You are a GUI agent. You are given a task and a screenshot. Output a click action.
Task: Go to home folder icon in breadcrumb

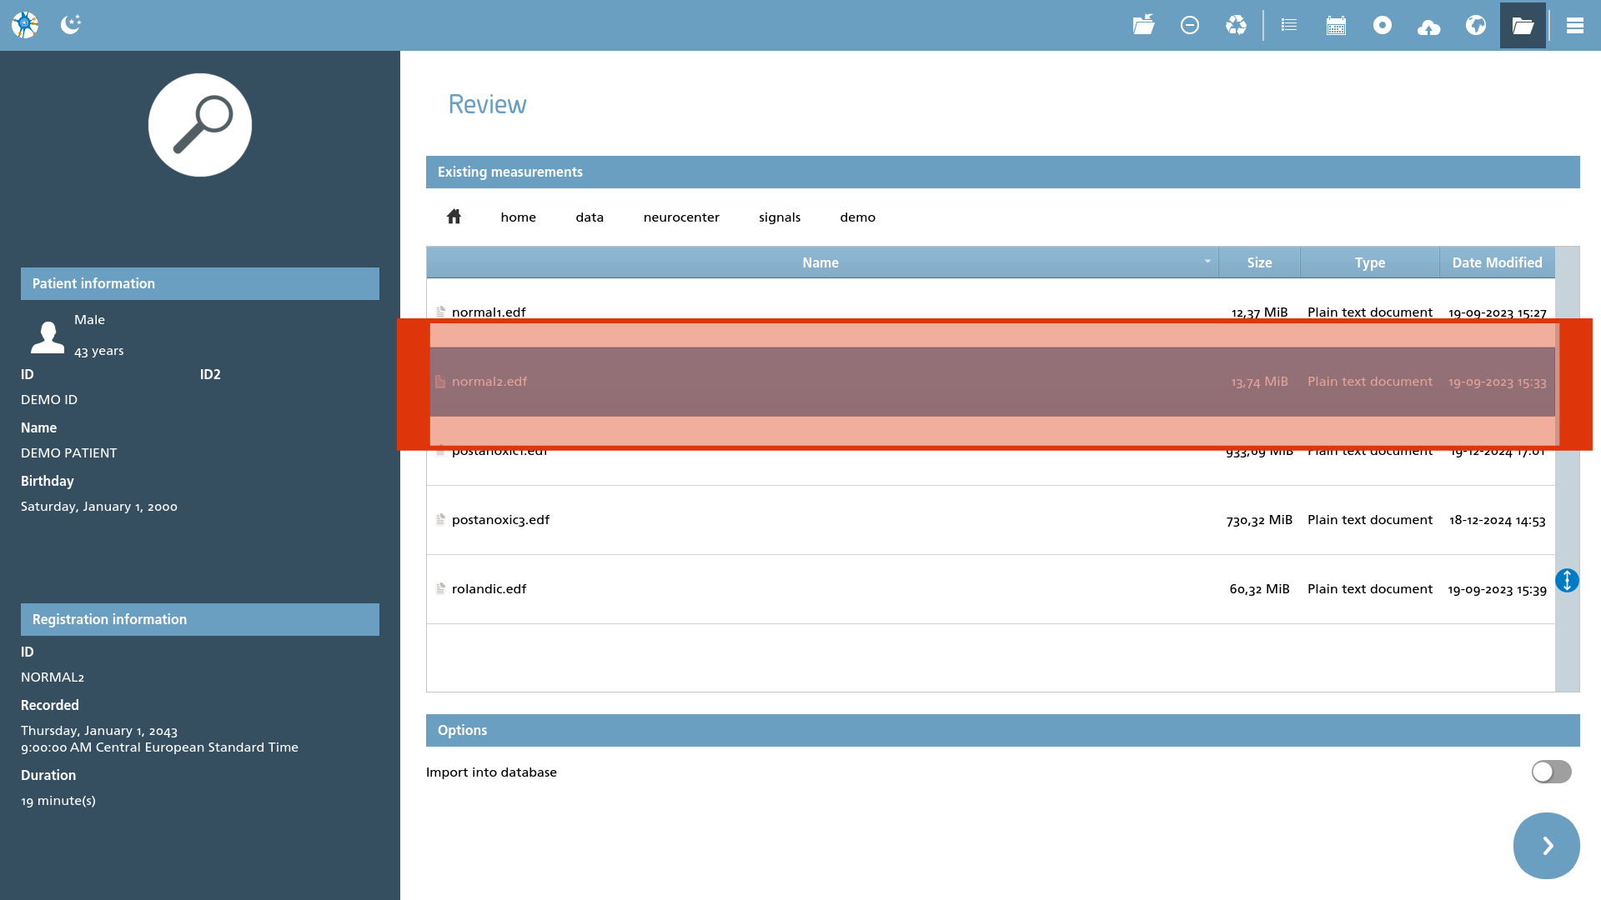pyautogui.click(x=454, y=217)
